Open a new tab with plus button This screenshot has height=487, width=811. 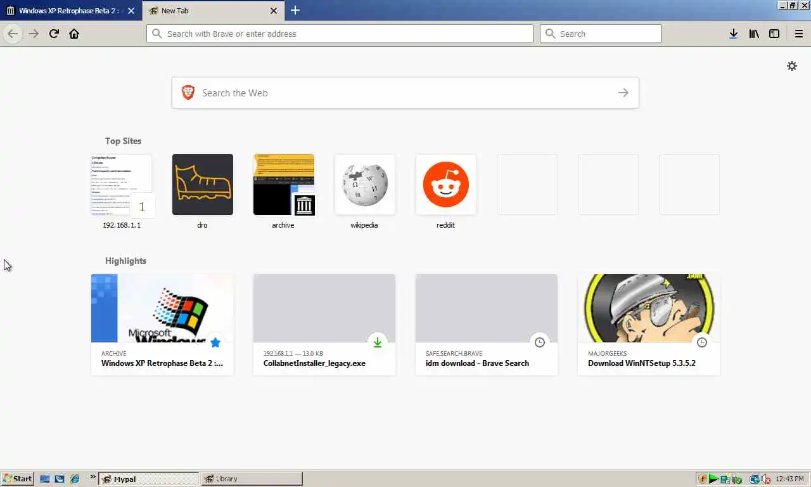click(x=295, y=10)
